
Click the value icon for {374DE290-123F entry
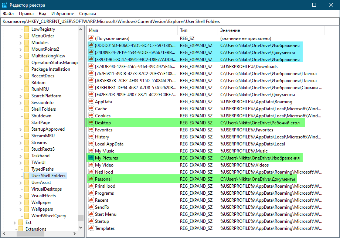coord(91,66)
